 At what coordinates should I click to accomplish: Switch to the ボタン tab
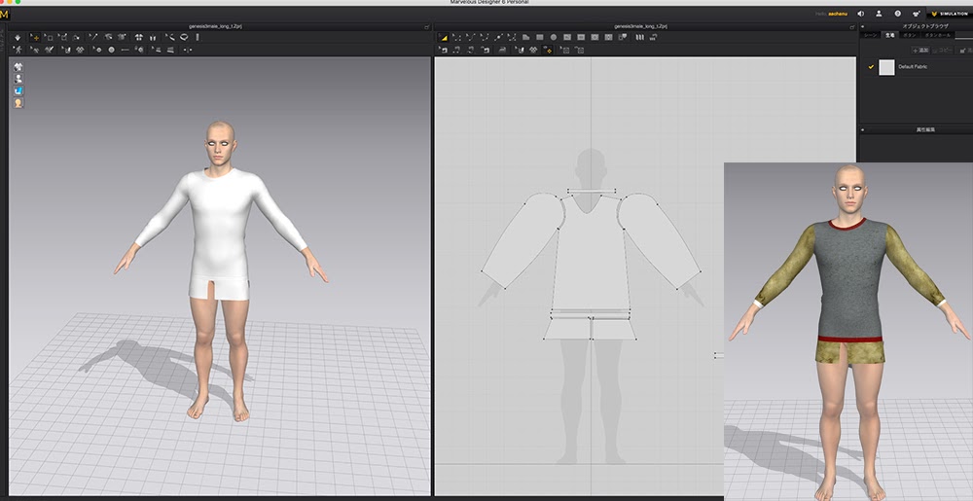[909, 35]
